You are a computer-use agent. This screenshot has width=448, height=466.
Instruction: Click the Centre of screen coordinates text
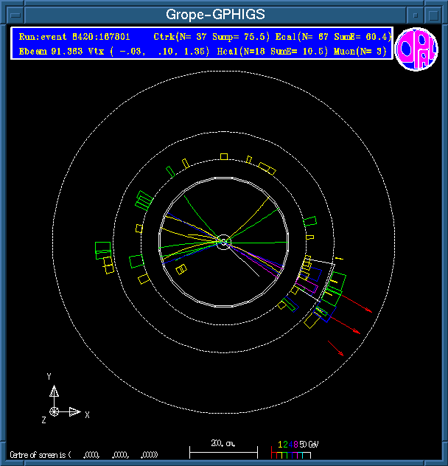[83, 454]
